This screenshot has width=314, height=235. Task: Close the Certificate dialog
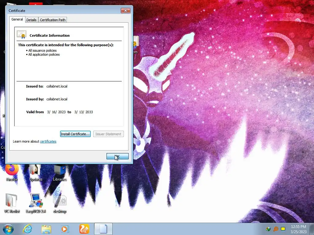[125, 11]
